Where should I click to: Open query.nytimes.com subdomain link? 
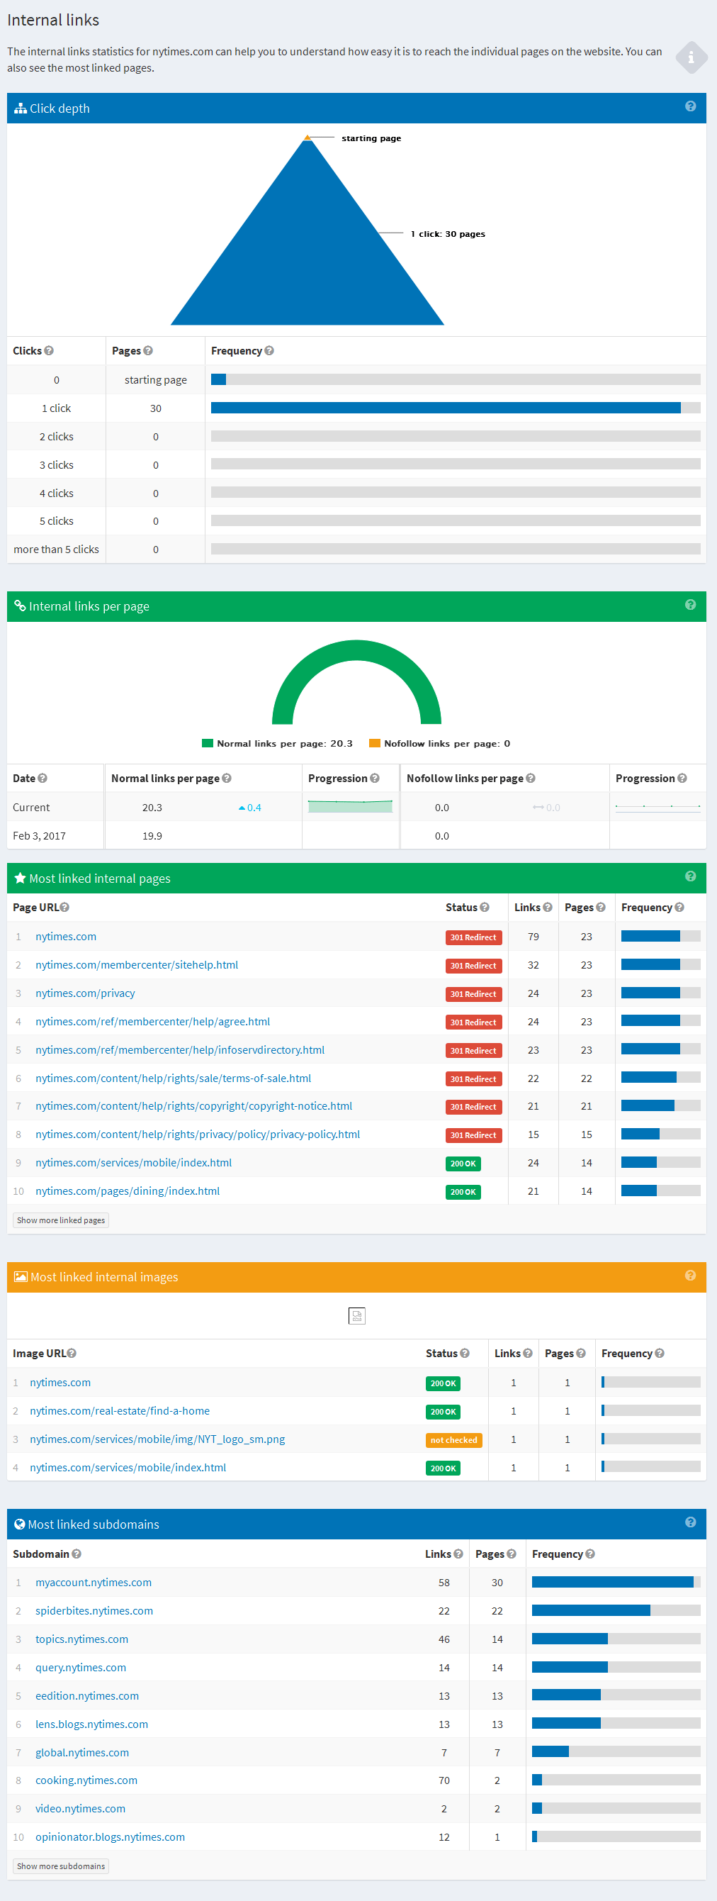(x=80, y=1667)
